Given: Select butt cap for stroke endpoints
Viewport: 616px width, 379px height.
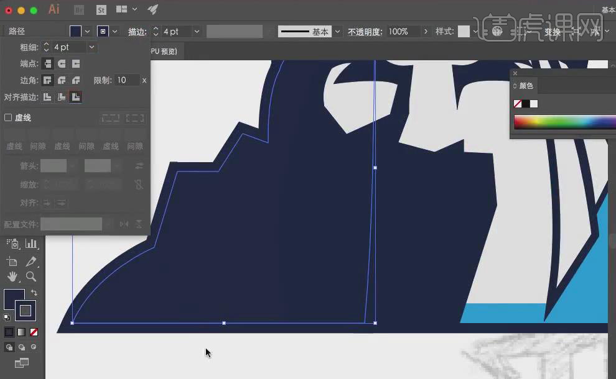Looking at the screenshot, I should click(47, 63).
